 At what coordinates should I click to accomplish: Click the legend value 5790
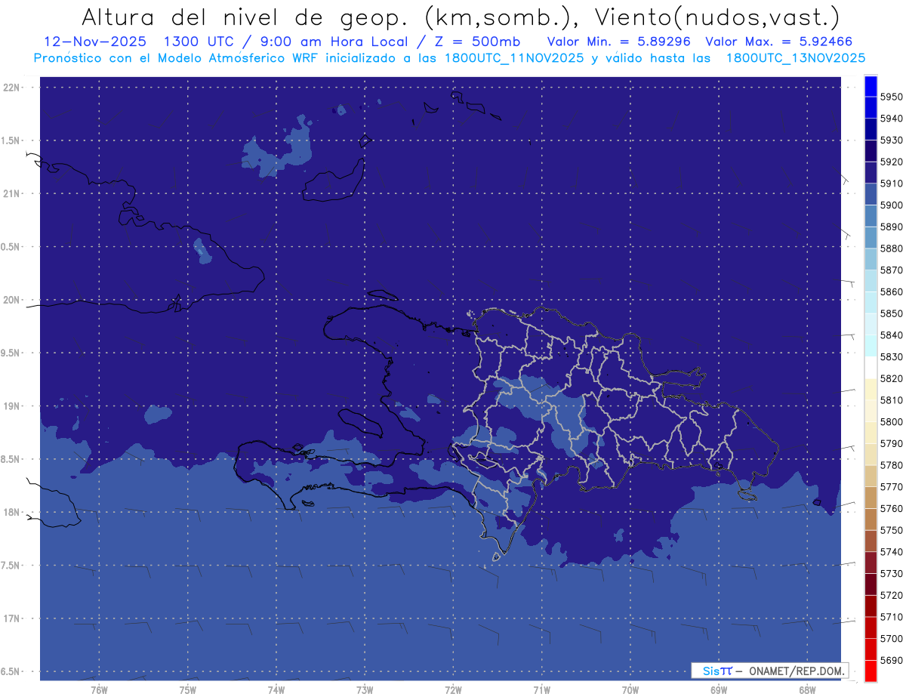892,443
